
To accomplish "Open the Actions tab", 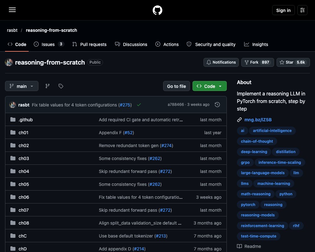I will point(167,44).
